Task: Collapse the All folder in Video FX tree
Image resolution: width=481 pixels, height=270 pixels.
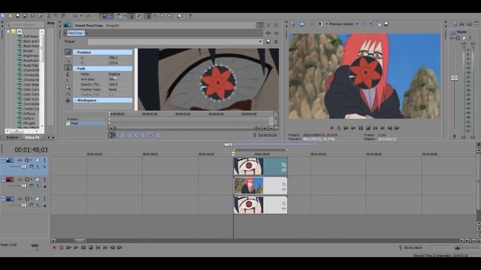Action: 8,31
